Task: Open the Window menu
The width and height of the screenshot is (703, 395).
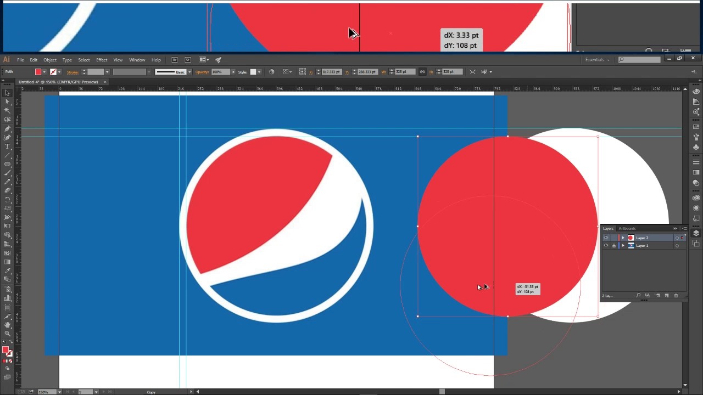Action: click(137, 60)
